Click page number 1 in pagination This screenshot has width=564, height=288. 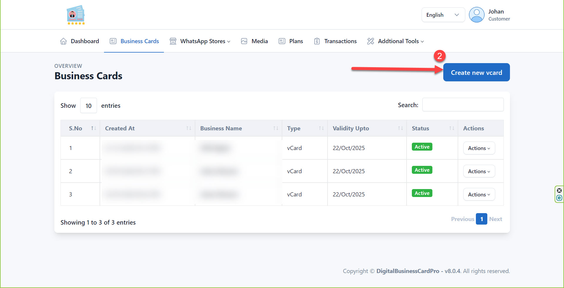click(481, 219)
